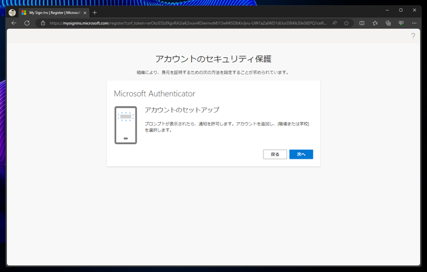
Task: Add page to favorites star
Action: (346, 23)
